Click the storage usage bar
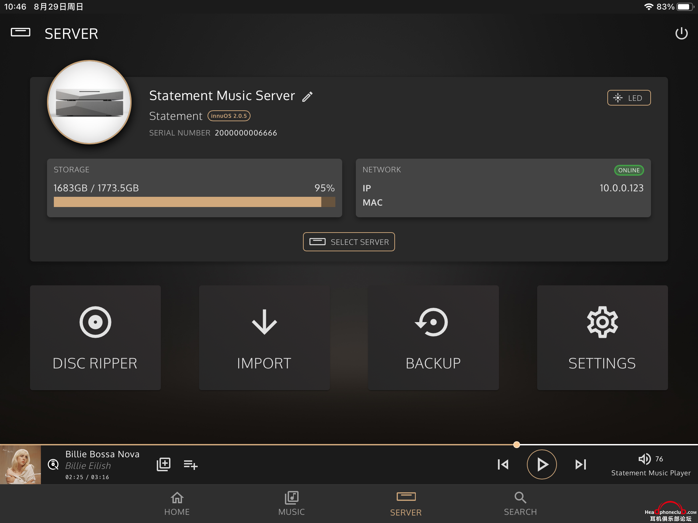The width and height of the screenshot is (698, 523). [194, 202]
